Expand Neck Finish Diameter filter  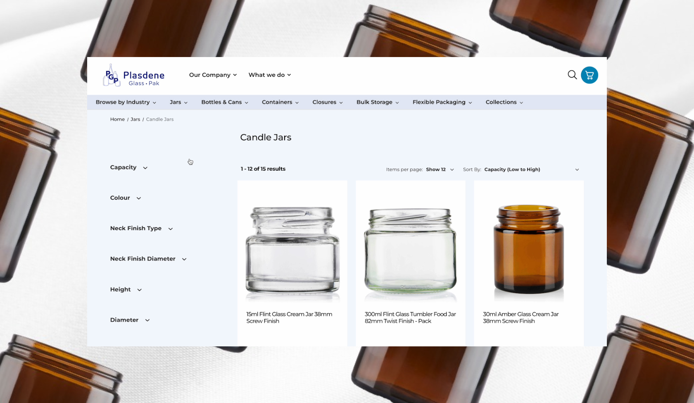point(148,259)
